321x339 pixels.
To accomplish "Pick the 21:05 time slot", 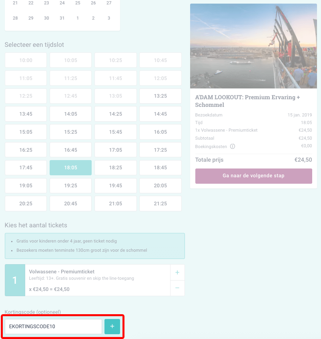I will (x=116, y=203).
